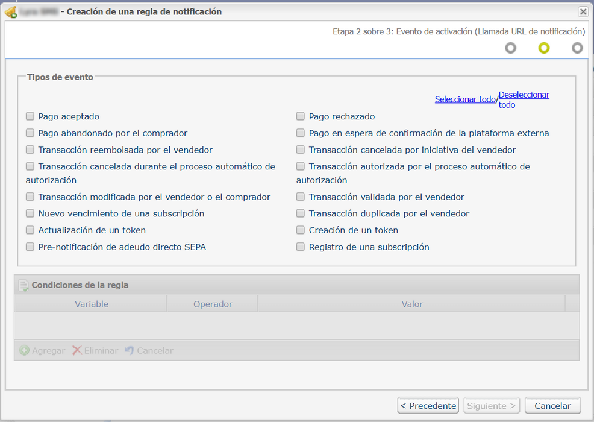This screenshot has width=594, height=422.
Task: Click the red Eliminar cross icon
Action: point(77,350)
